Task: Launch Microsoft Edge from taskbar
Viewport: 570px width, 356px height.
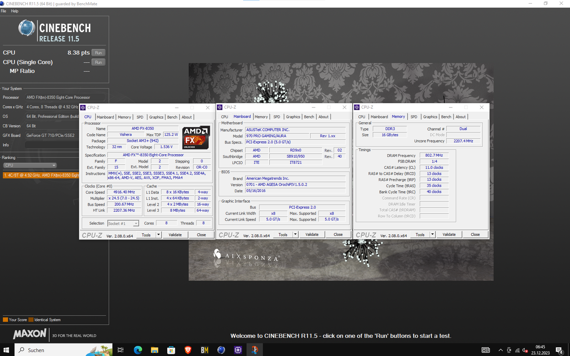Action: pyautogui.click(x=138, y=350)
